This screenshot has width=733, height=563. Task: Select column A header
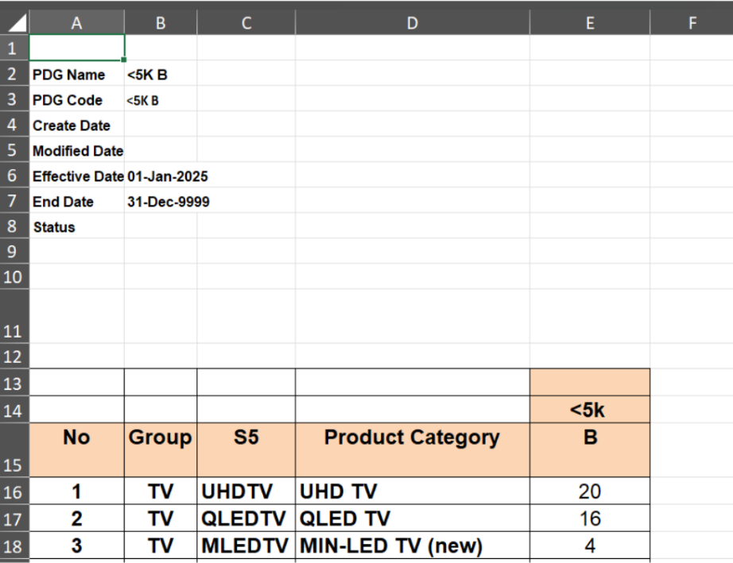coord(76,23)
